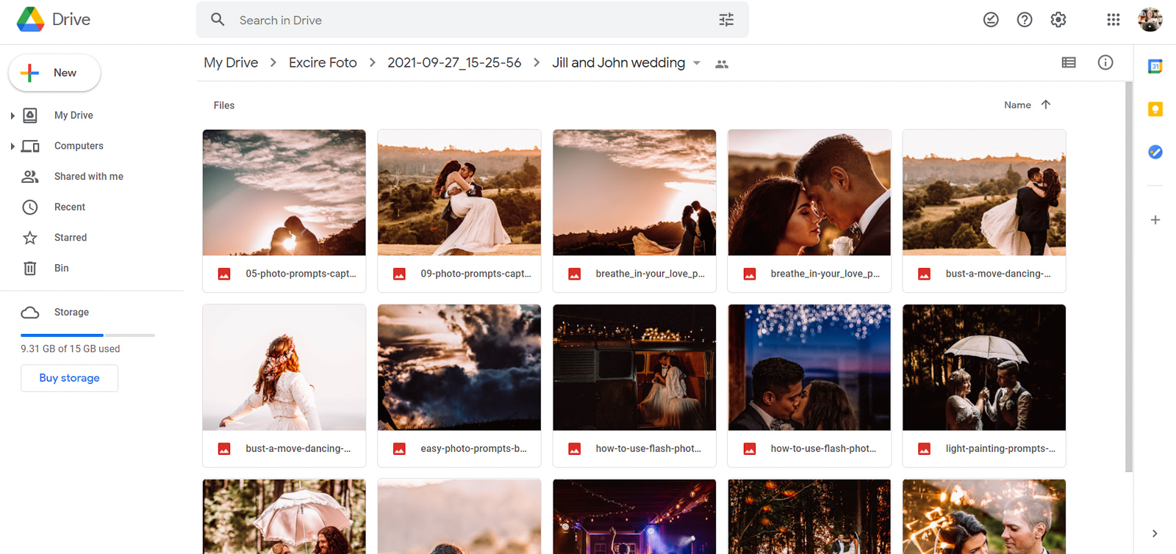
Task: Click the file list vertical scrollbar
Action: tap(1129, 277)
